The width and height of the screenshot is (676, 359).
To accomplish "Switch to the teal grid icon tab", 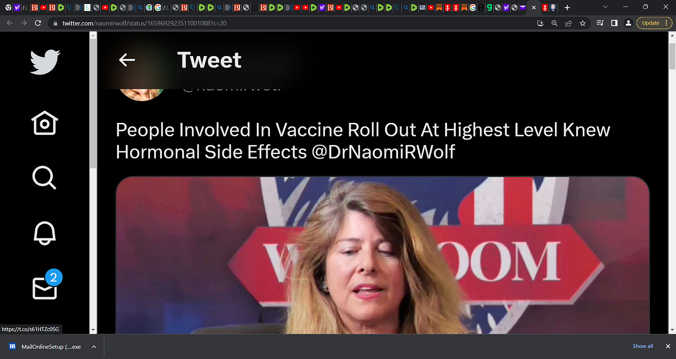I will pyautogui.click(x=87, y=8).
